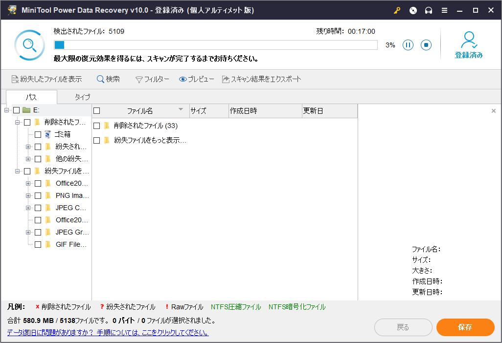502x343 pixels.
Task: Open the headset support icon
Action: point(429,10)
